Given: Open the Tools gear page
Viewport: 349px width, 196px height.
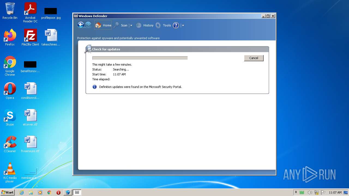Looking at the screenshot, I should pos(163,25).
